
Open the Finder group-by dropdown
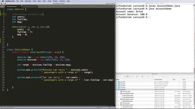[138, 77]
